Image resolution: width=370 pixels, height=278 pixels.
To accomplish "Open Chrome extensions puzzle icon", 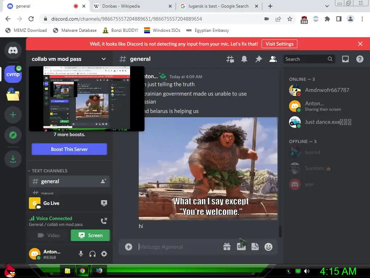I will pos(327,19).
